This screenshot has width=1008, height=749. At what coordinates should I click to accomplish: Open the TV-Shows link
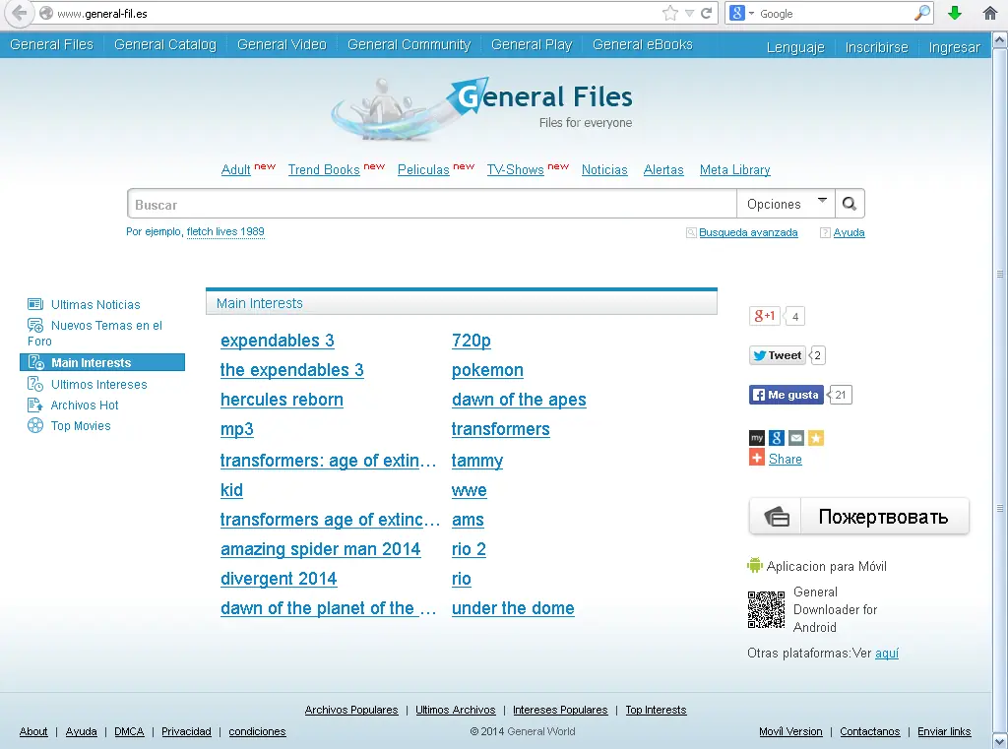(515, 169)
